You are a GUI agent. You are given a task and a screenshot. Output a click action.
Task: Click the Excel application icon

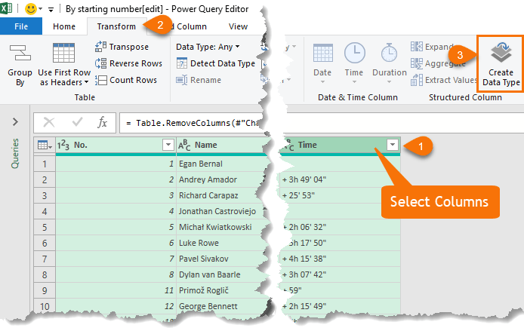6,8
